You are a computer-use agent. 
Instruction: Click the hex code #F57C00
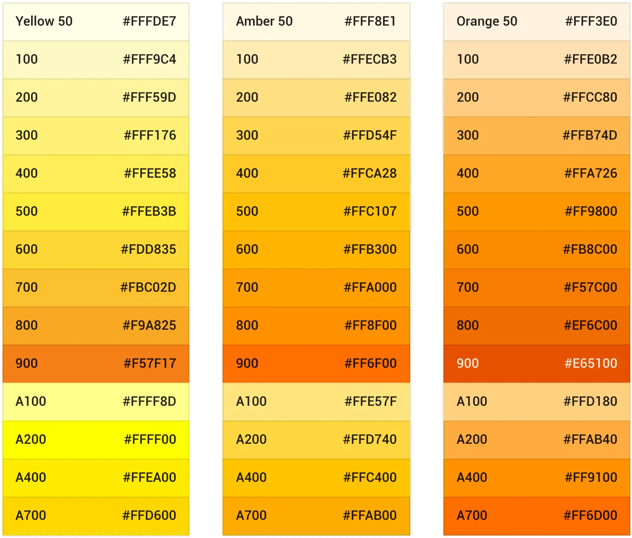click(x=591, y=288)
